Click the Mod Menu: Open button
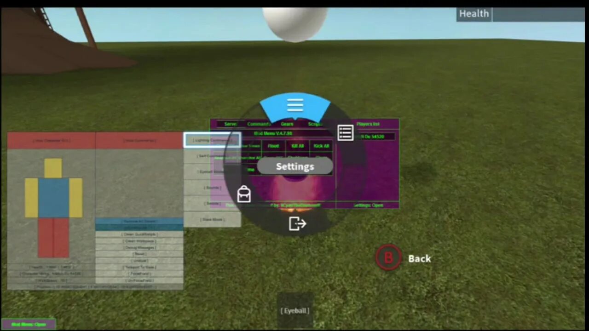Viewport: 589px width, 331px height. 29,324
